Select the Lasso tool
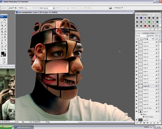This screenshot has width=162, height=129. pos(2,23)
